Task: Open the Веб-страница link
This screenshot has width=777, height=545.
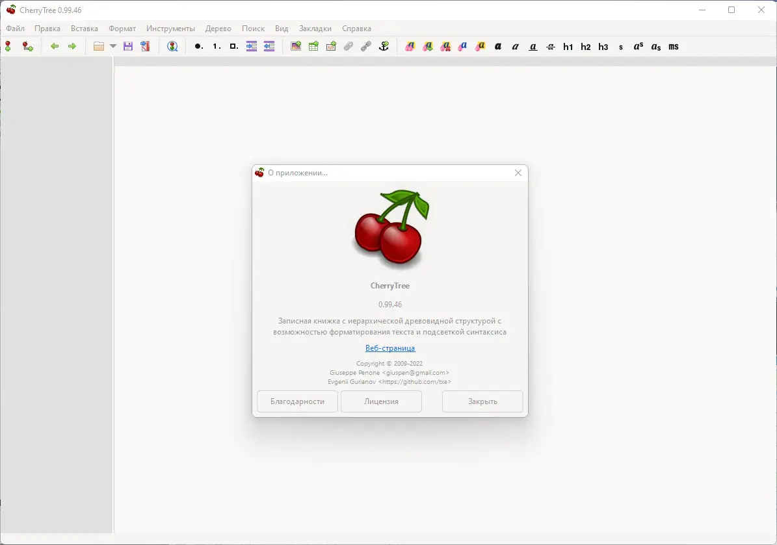Action: tap(390, 348)
